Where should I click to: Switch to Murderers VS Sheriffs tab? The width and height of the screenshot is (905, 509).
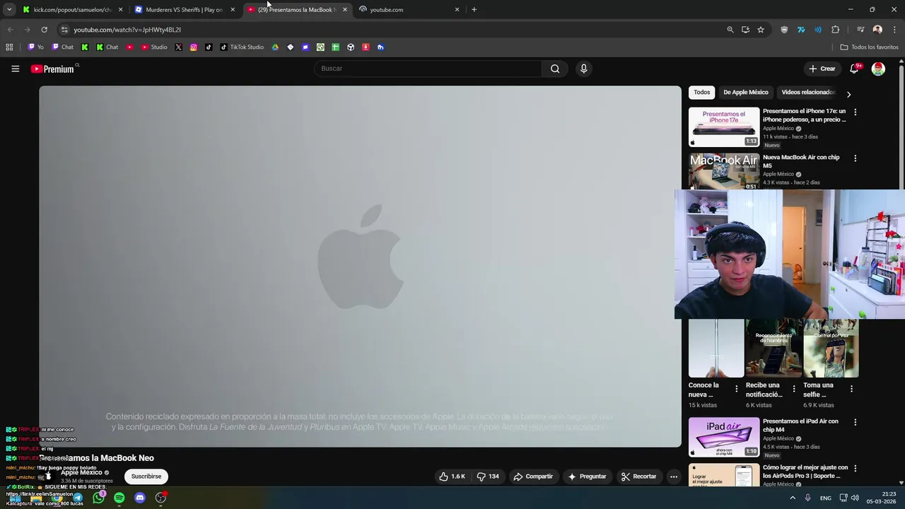click(184, 10)
